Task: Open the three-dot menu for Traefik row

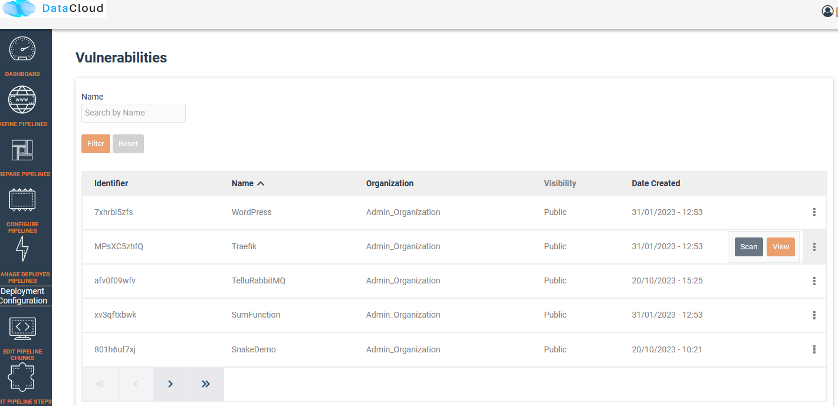Action: tap(814, 247)
